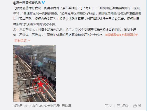Open the #温州网安# hashtag topic
This screenshot has height=111, width=147.
pos(130,35)
